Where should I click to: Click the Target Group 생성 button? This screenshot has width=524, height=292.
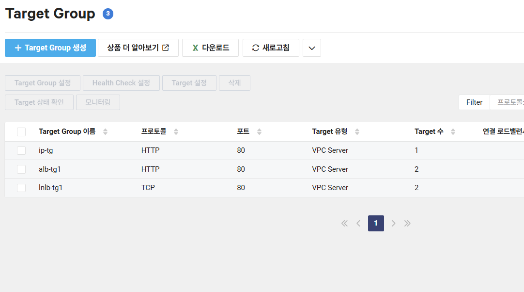[50, 48]
